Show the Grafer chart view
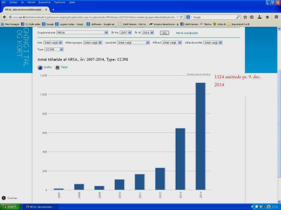281x210 pixels. click(45, 67)
